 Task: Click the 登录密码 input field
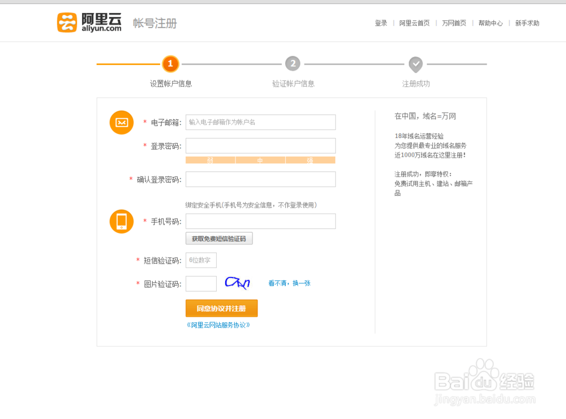[260, 146]
